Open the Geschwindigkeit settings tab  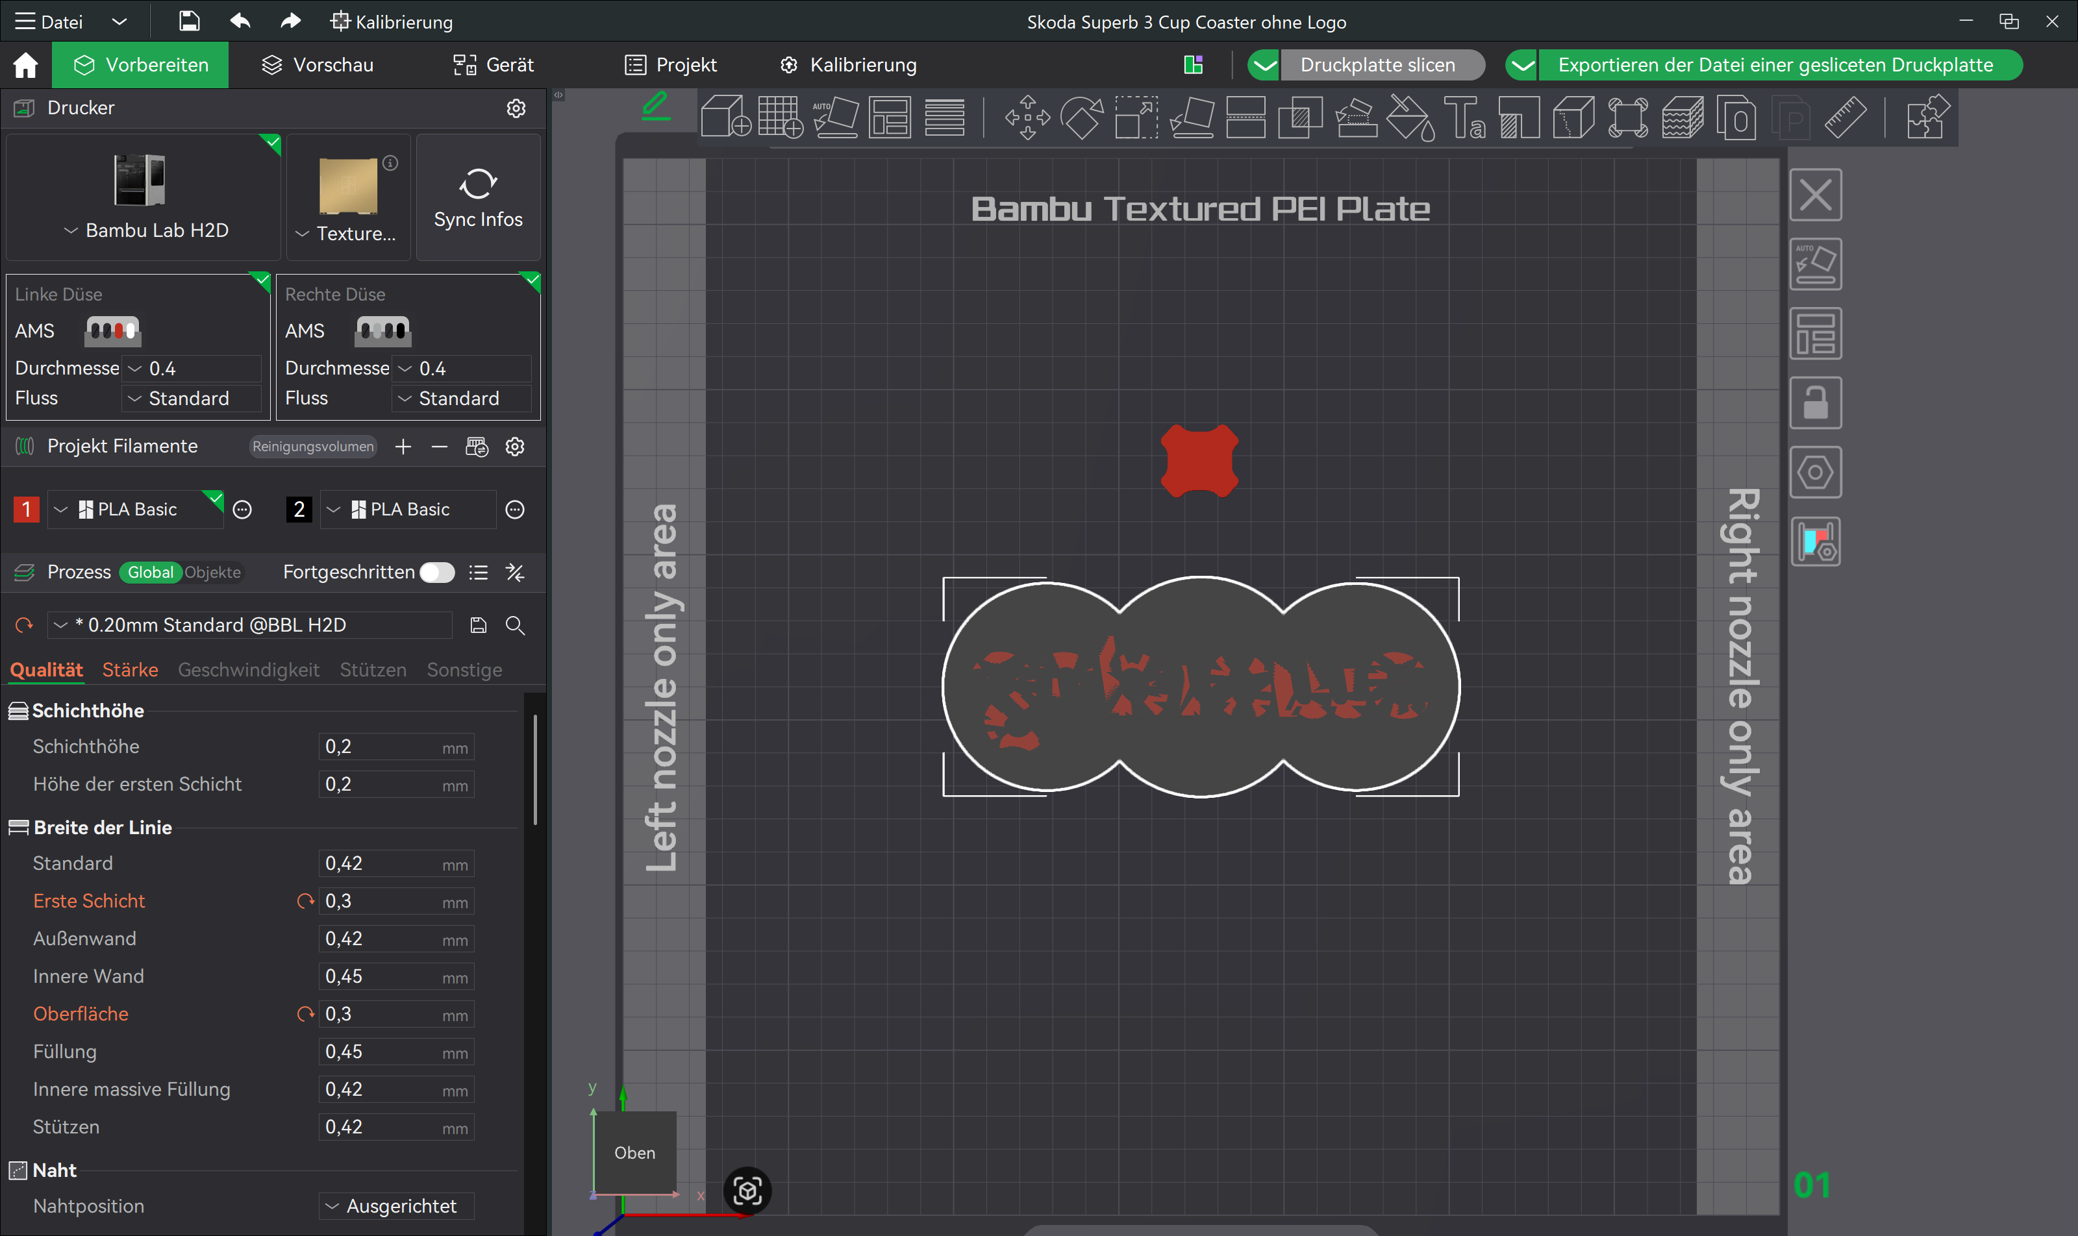[248, 670]
